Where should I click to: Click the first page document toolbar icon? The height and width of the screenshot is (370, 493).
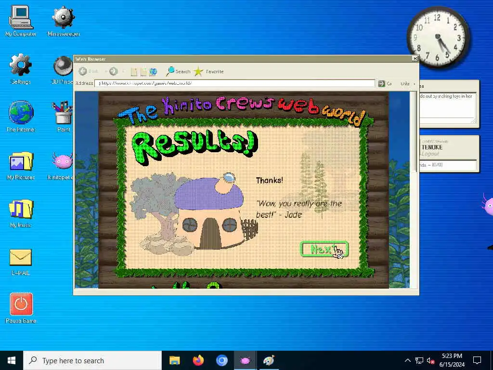click(134, 72)
